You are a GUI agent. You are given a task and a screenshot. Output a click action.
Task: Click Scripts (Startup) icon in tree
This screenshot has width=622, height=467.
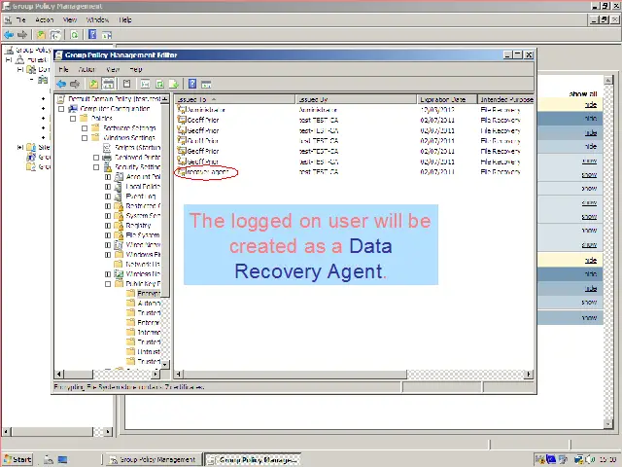[x=107, y=147]
